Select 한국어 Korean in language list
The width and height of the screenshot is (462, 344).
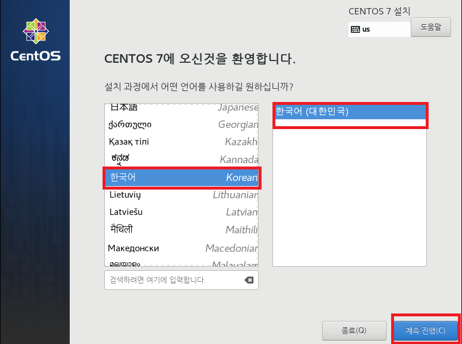(x=181, y=177)
